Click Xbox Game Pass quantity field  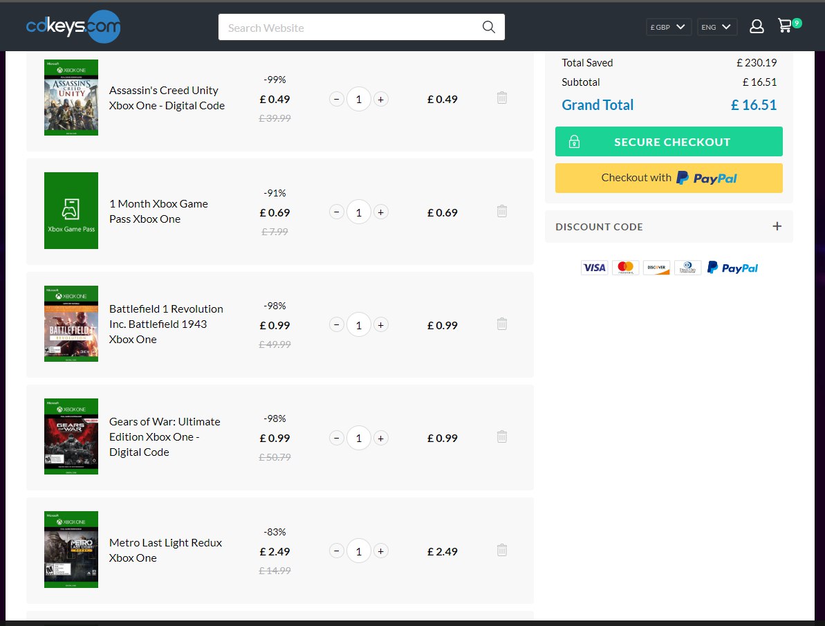click(359, 212)
